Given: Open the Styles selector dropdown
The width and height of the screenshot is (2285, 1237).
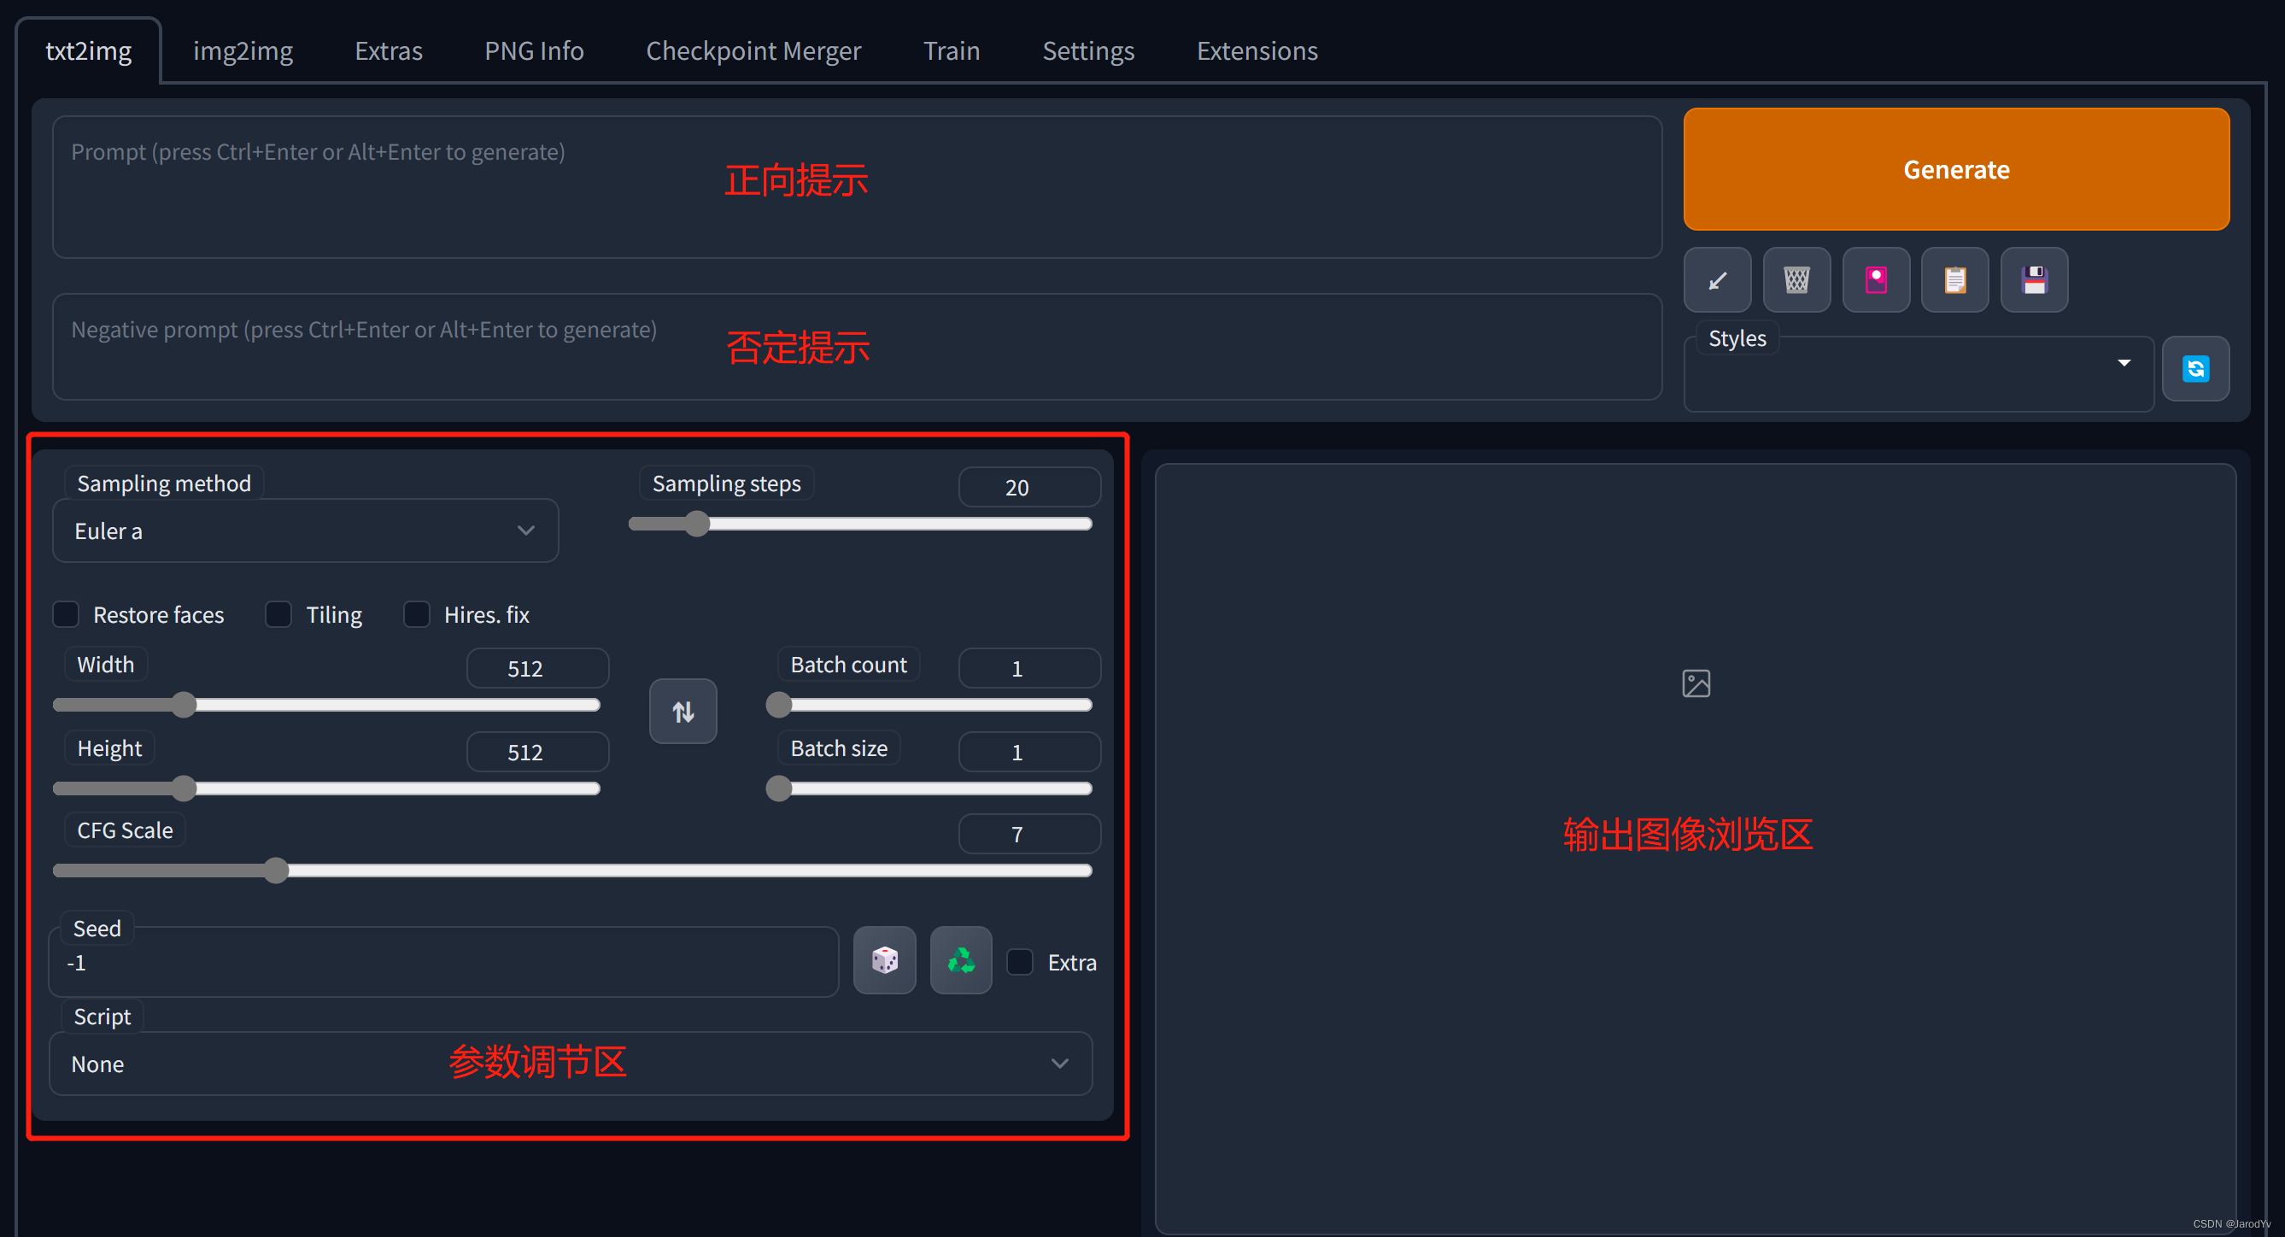Looking at the screenshot, I should tap(2125, 361).
